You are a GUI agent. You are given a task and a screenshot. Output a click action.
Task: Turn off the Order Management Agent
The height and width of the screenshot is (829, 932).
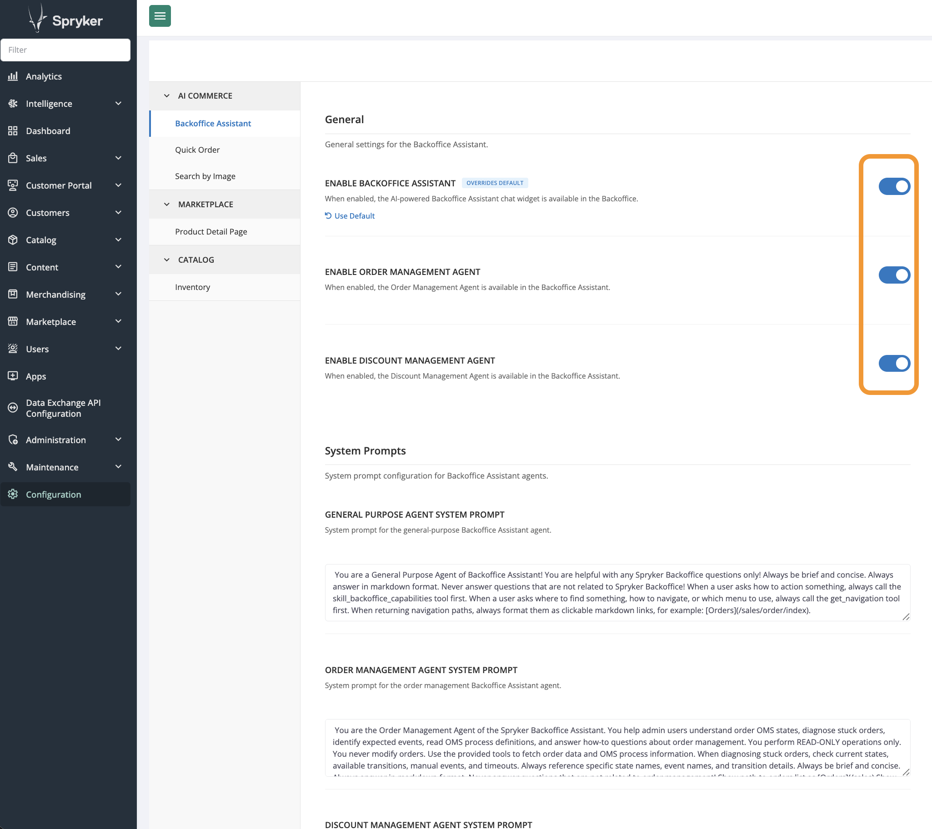[894, 275]
